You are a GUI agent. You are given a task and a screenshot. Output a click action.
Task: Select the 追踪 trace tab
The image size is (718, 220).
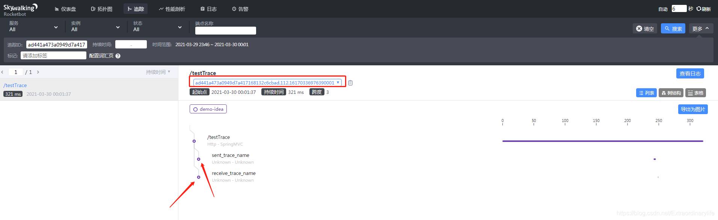(136, 9)
